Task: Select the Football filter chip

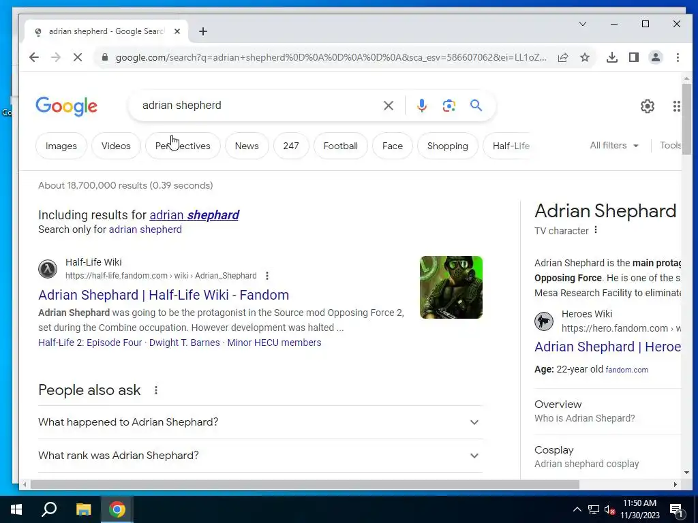Action: click(x=341, y=146)
